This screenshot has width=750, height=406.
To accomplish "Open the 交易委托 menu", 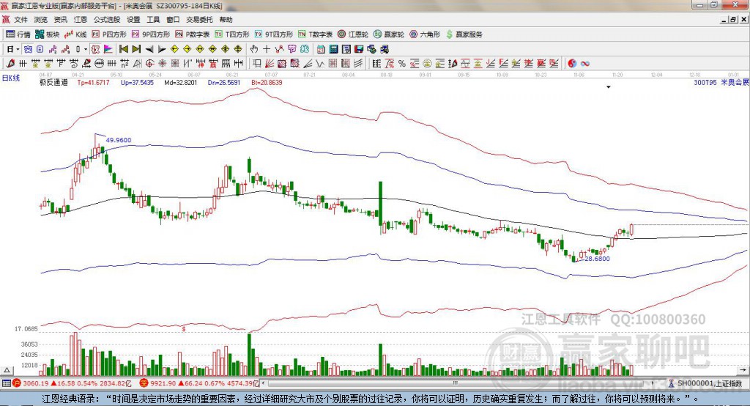I will click(x=199, y=20).
